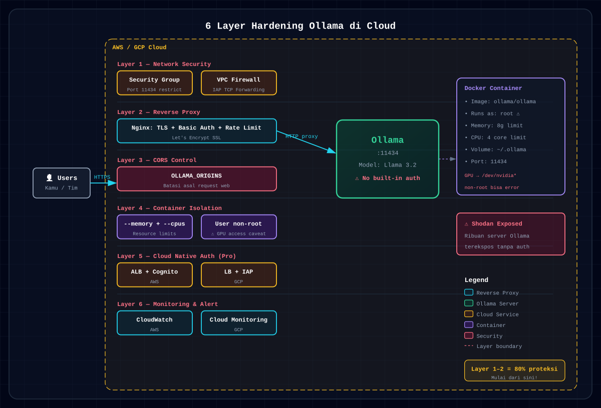Screen dimensions: 601x408
Task: Click the Docker Container heading
Action: [493, 88]
